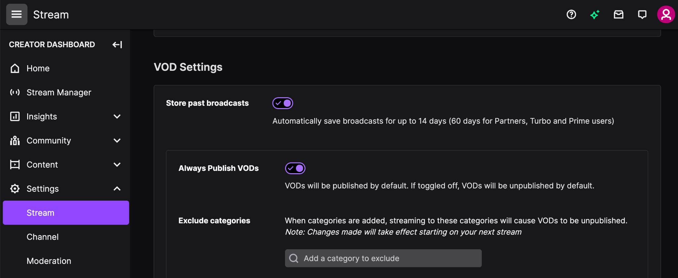
Task: Open the pink user avatar menu
Action: pos(666,15)
